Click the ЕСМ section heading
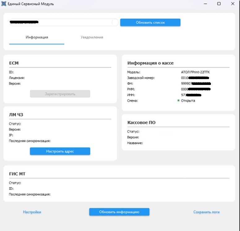The image size is (240, 231). (x=14, y=63)
